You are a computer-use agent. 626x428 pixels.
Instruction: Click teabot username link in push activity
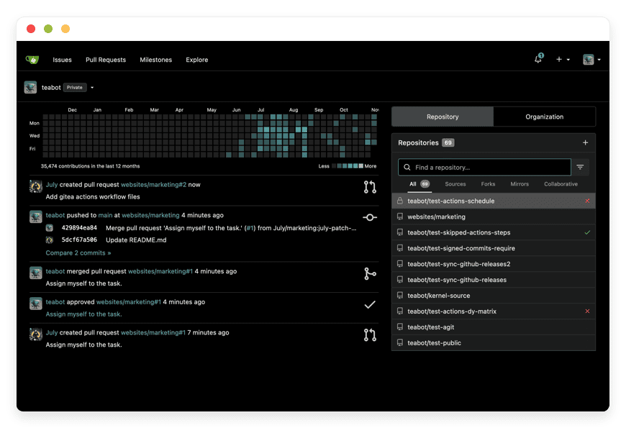coord(55,215)
